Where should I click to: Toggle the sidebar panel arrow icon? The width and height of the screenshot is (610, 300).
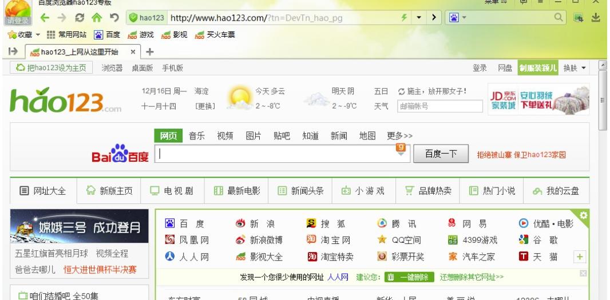(x=13, y=51)
